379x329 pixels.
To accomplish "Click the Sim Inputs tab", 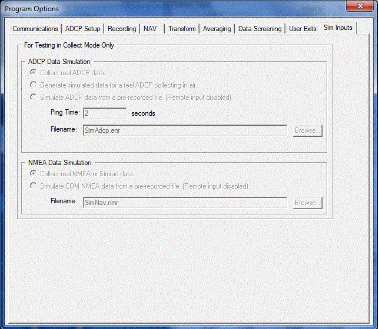I will (338, 28).
